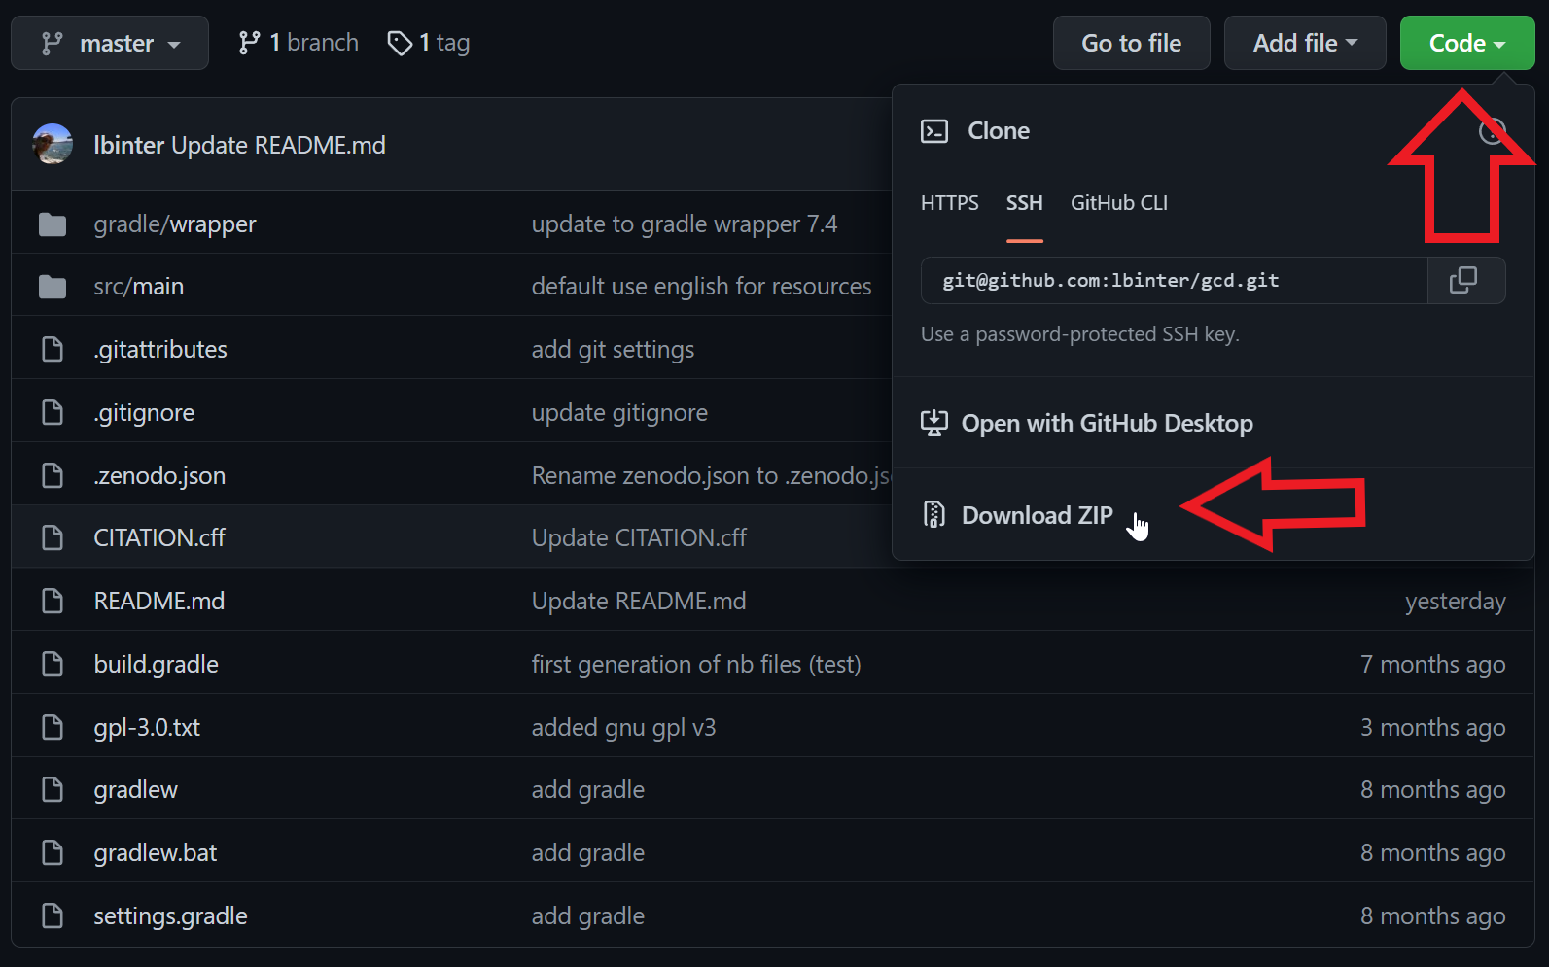Click the branch icon beside 1 branch
Viewport: 1549px width, 967px height.
click(249, 43)
